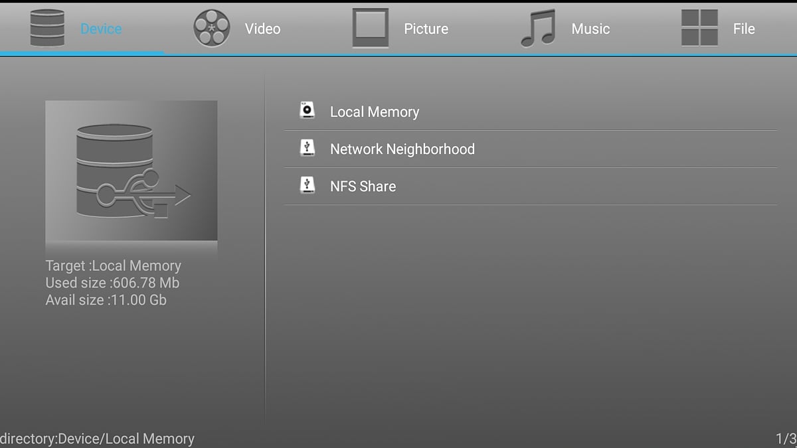The width and height of the screenshot is (797, 448).
Task: Go to the Music tab
Action: click(x=590, y=29)
